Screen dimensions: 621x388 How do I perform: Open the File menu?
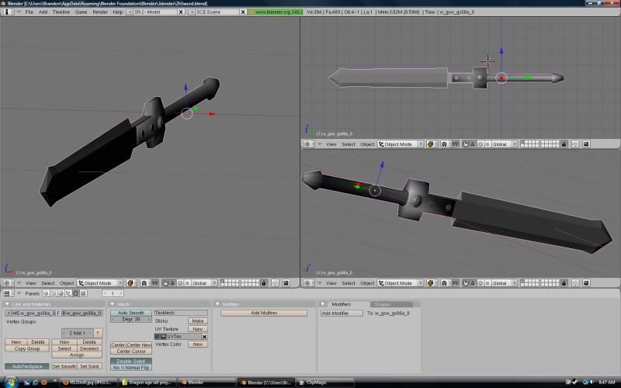coord(29,12)
